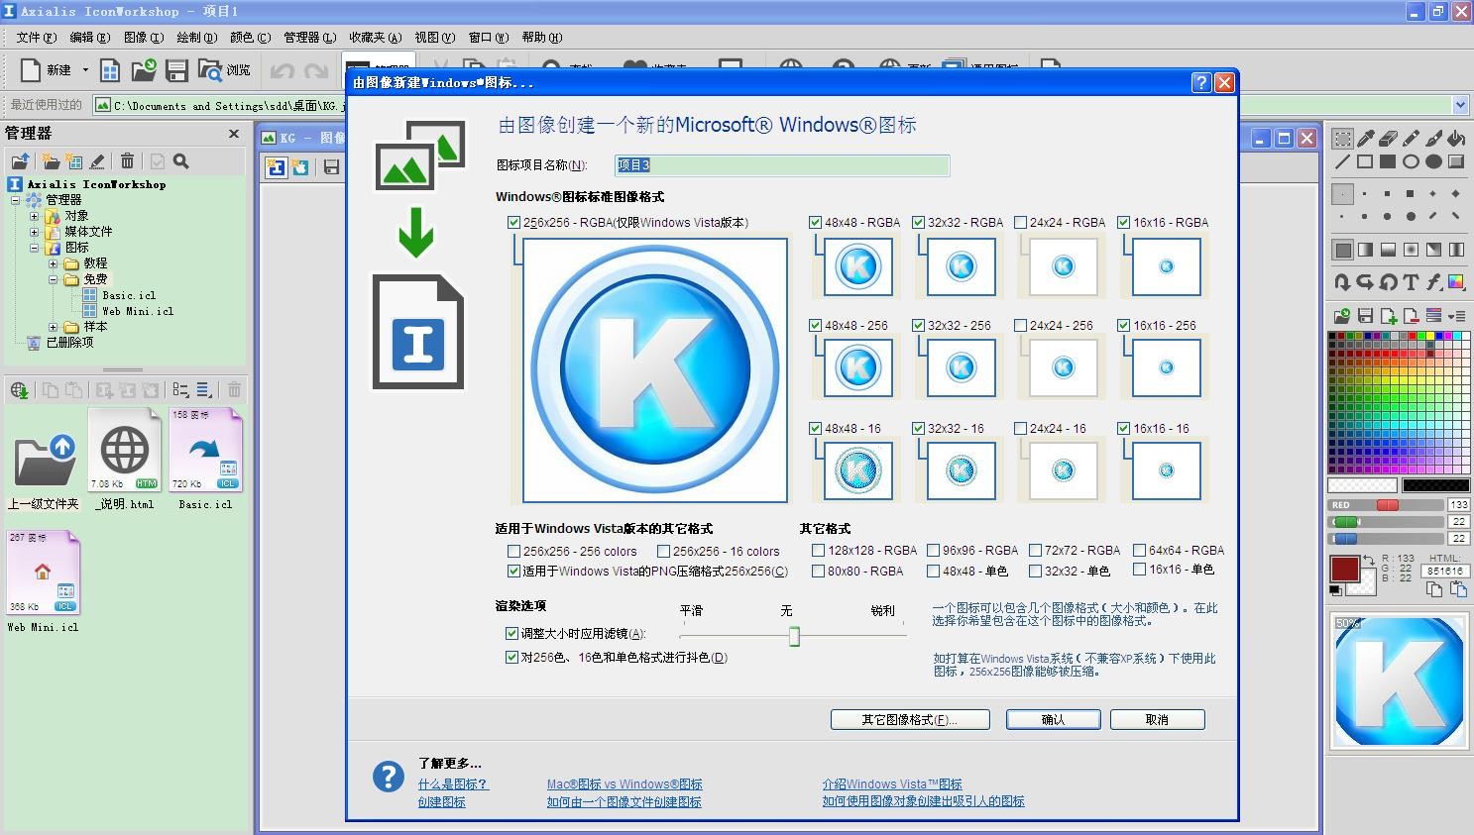Choose the pencil tool
Screen dimensions: 1474x835
coord(1411,139)
